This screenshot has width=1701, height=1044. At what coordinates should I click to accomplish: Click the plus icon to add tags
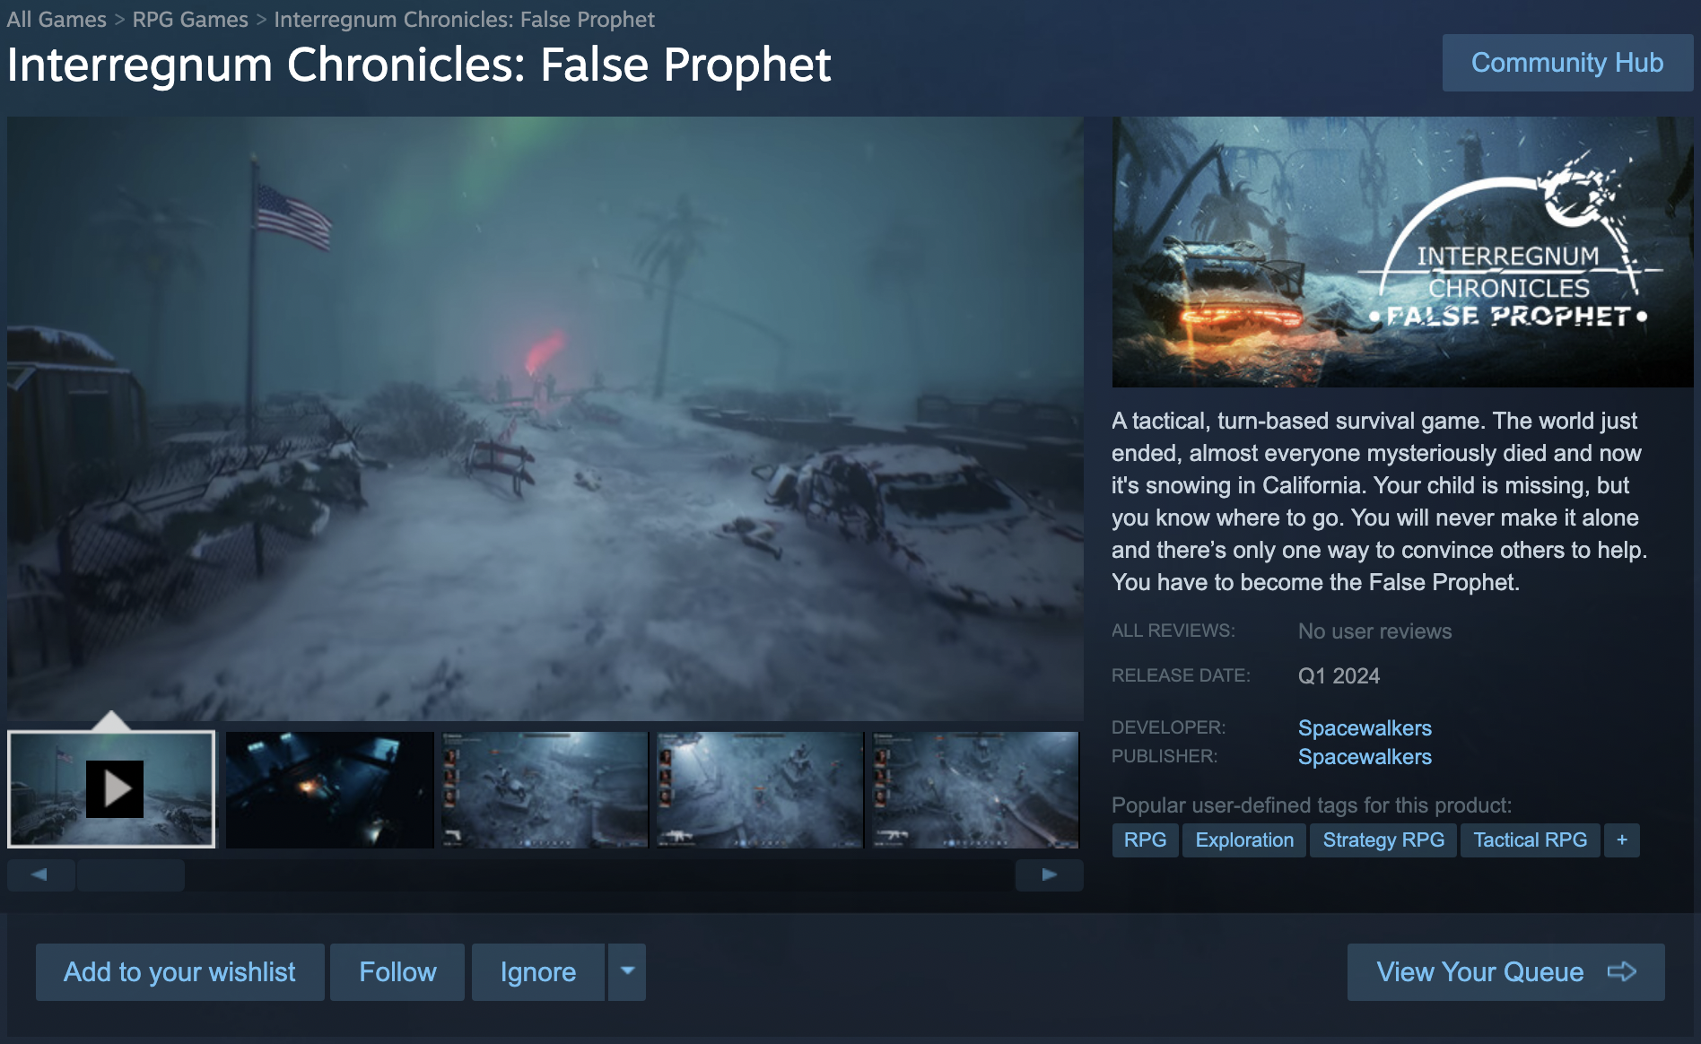pyautogui.click(x=1622, y=840)
